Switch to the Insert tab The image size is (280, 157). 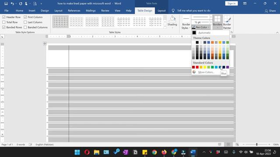pyautogui.click(x=32, y=10)
